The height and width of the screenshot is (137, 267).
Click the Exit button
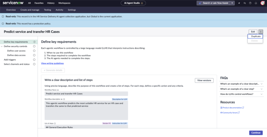(x=253, y=32)
